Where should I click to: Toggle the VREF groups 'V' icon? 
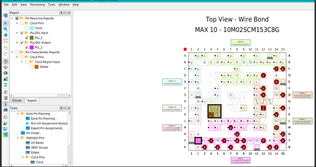[5, 67]
